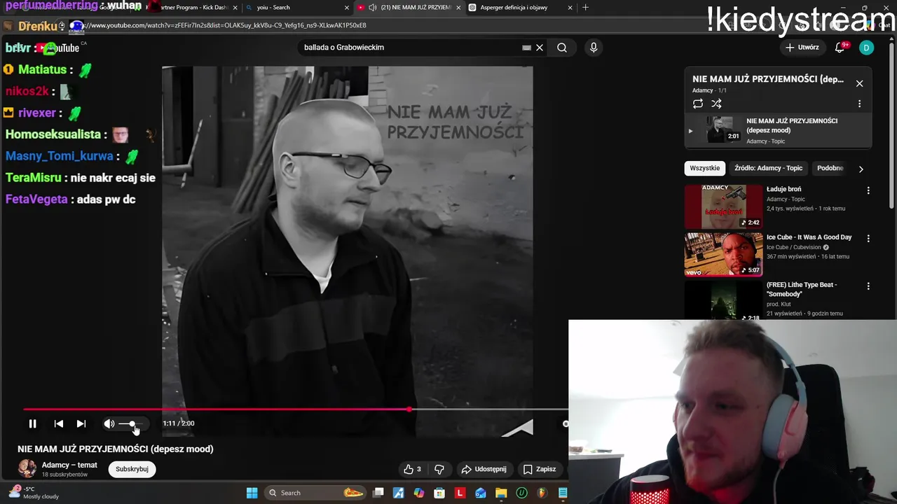Screen dimensions: 897x504
Task: Like the video with thumbs up
Action: point(412,469)
